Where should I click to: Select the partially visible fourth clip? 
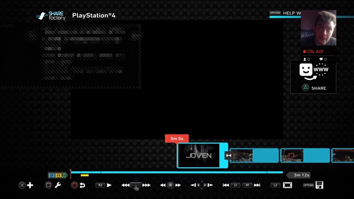coord(343,155)
